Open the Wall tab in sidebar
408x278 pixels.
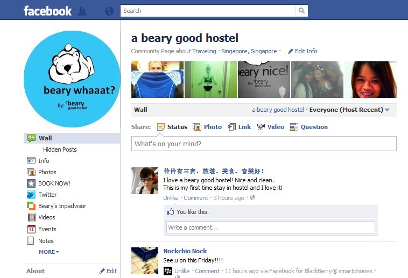click(x=72, y=138)
